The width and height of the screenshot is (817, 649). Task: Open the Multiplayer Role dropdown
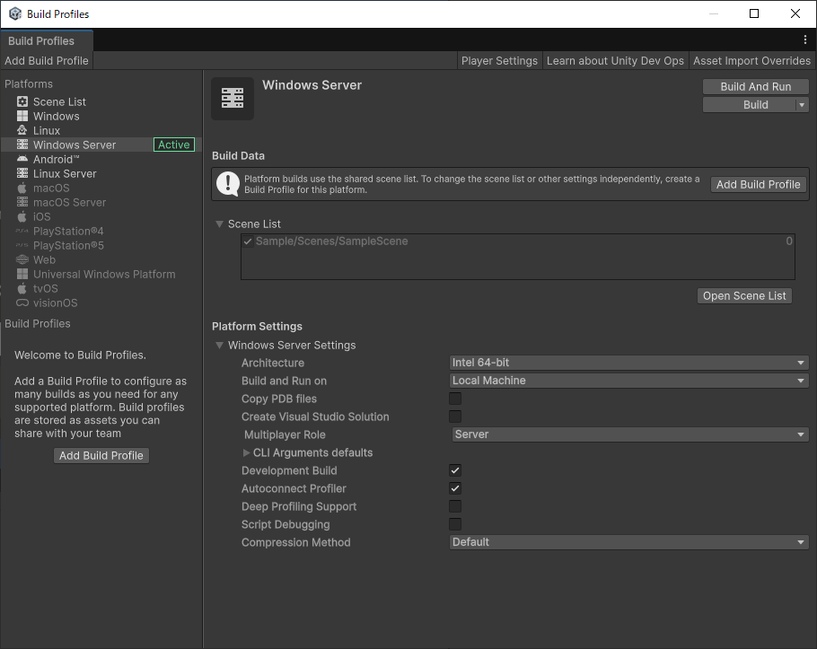(x=630, y=434)
